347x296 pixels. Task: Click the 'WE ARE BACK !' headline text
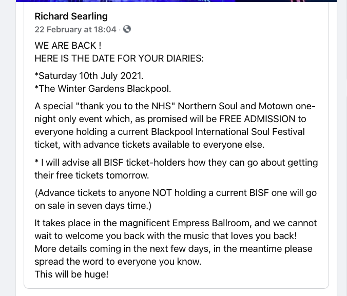pos(68,46)
